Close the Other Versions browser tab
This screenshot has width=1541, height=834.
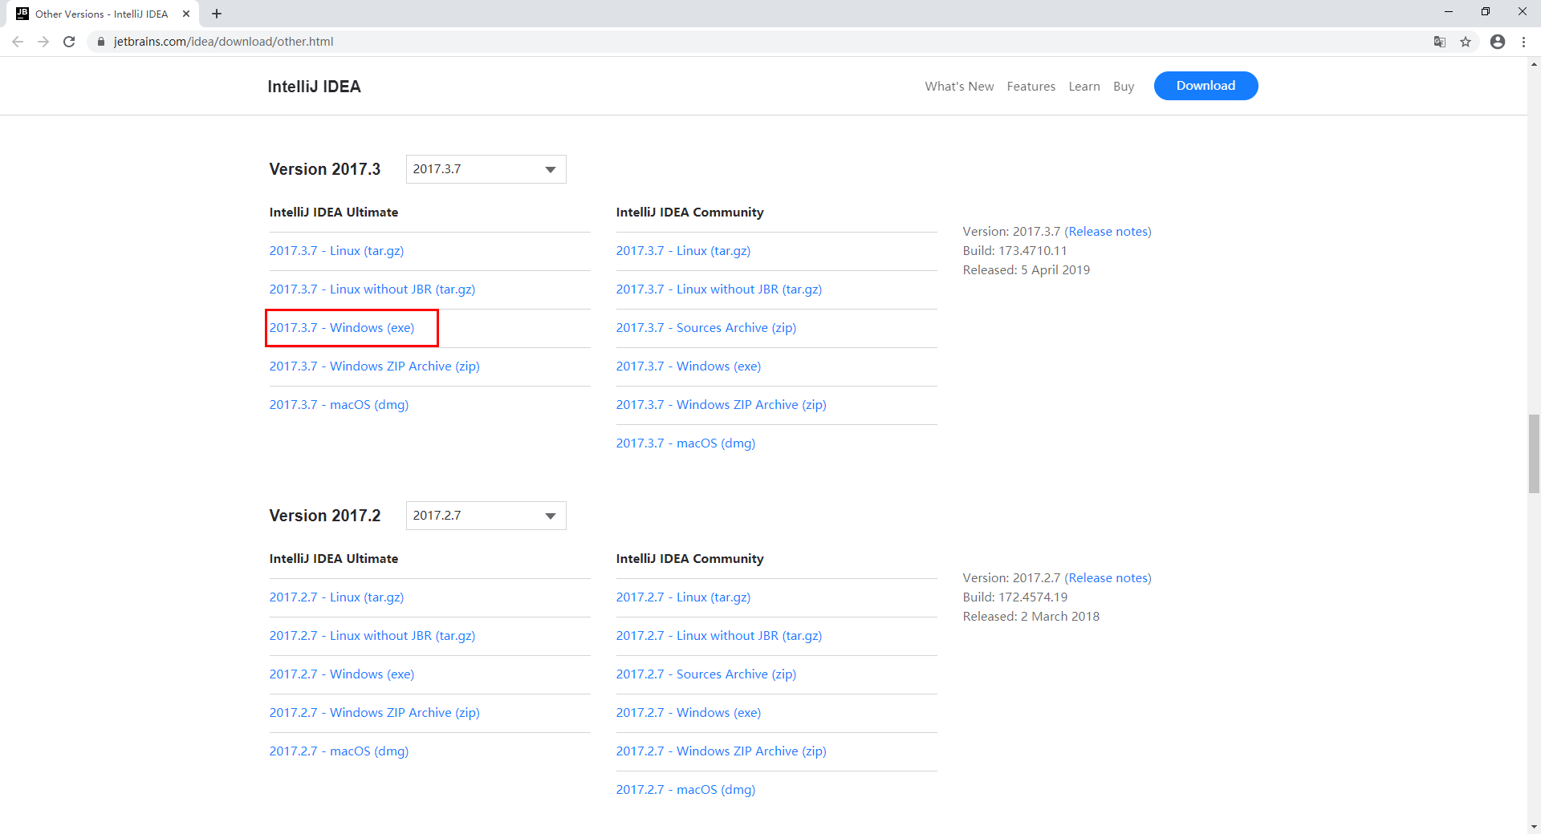(x=186, y=14)
